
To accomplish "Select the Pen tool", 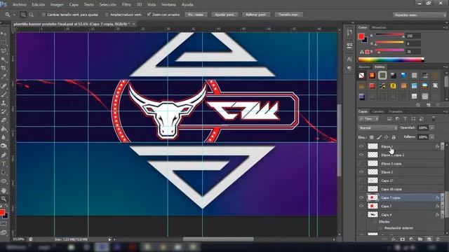I will [4, 155].
